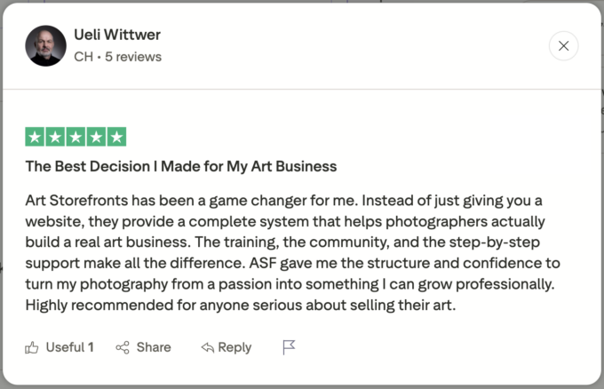Click the CH country label
Image resolution: width=604 pixels, height=389 pixels.
pos(83,57)
